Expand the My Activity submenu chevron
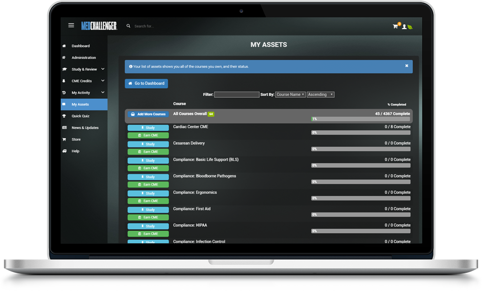 (x=103, y=93)
